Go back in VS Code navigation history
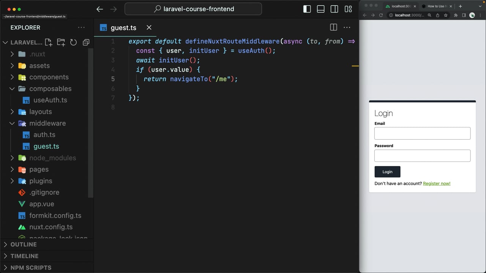The width and height of the screenshot is (486, 273). (99, 9)
